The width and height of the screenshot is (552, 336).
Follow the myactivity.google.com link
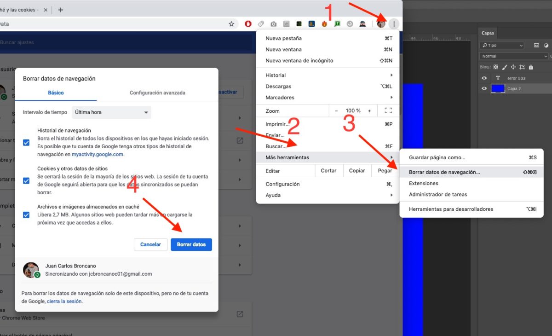click(98, 155)
